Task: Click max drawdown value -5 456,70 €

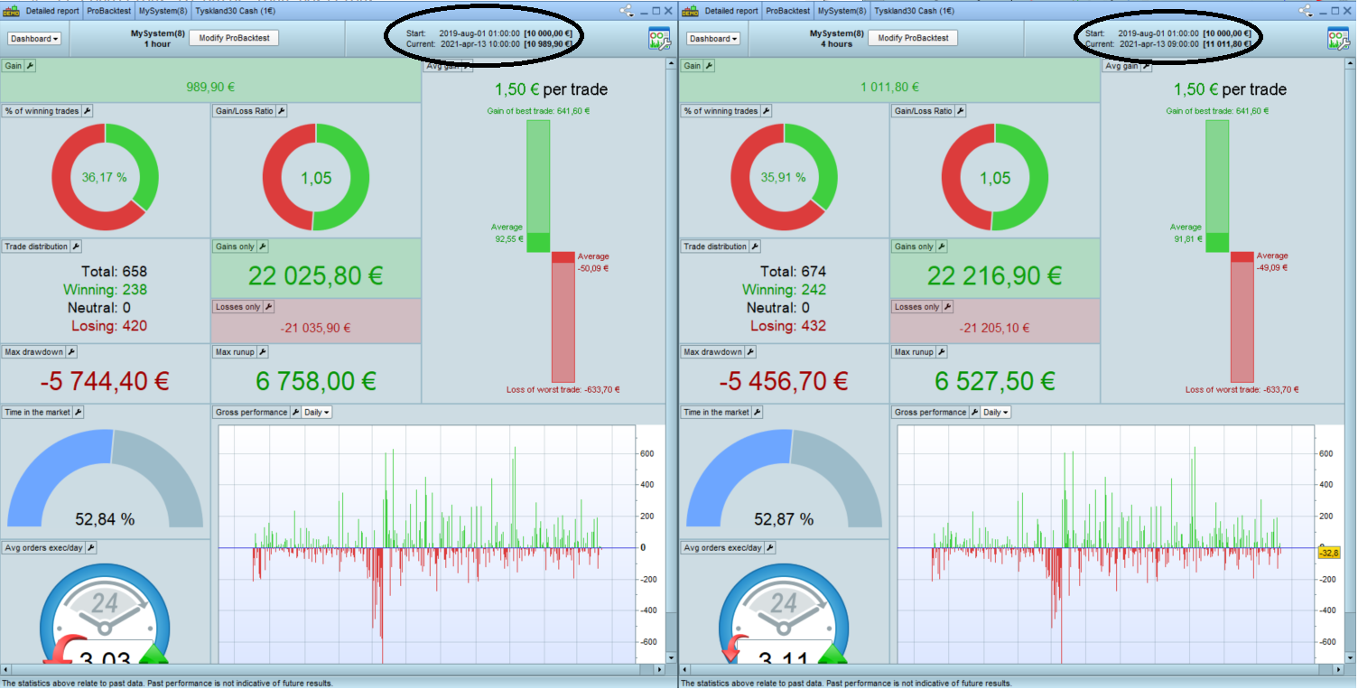Action: (784, 382)
